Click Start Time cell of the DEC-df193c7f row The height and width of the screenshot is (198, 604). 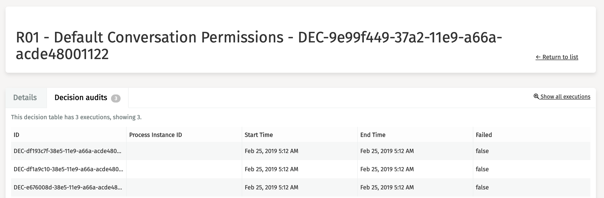(x=271, y=151)
